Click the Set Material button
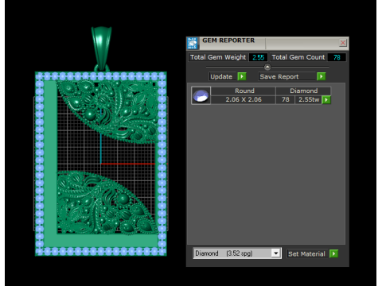Viewport: 382px width, 286px height. [x=306, y=253]
